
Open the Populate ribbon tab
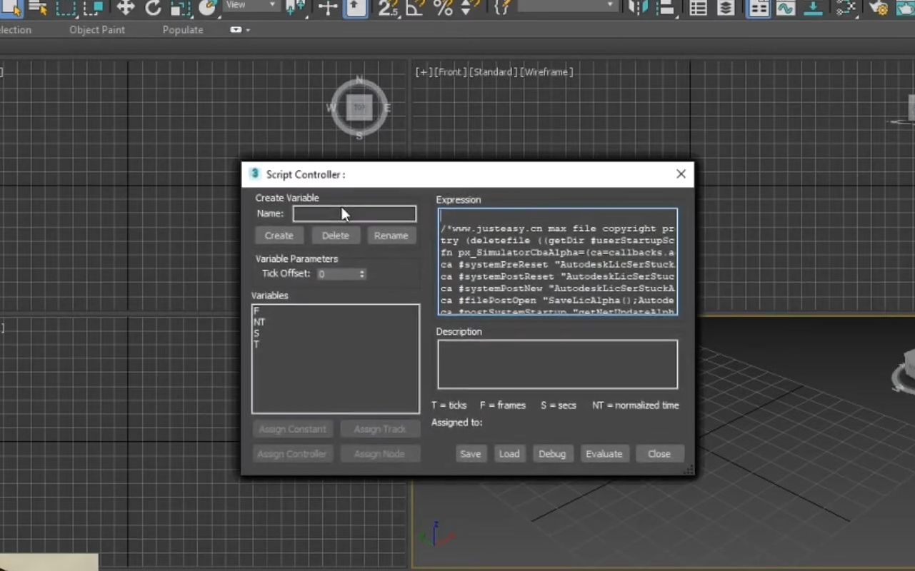pos(183,30)
